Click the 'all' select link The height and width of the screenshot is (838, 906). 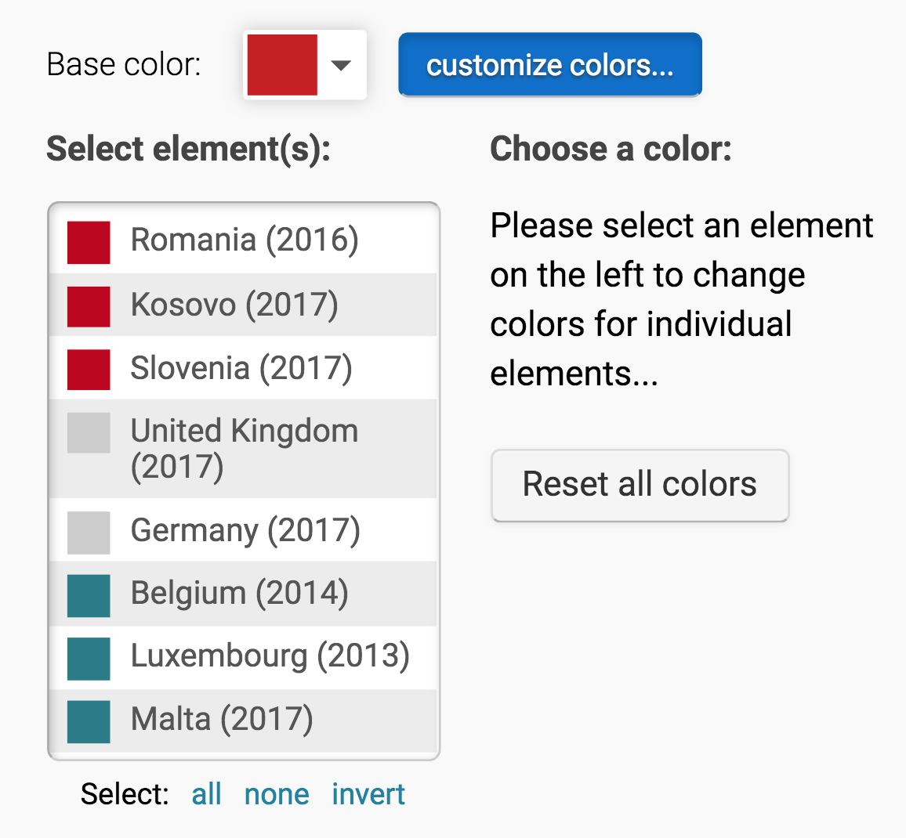[x=206, y=794]
